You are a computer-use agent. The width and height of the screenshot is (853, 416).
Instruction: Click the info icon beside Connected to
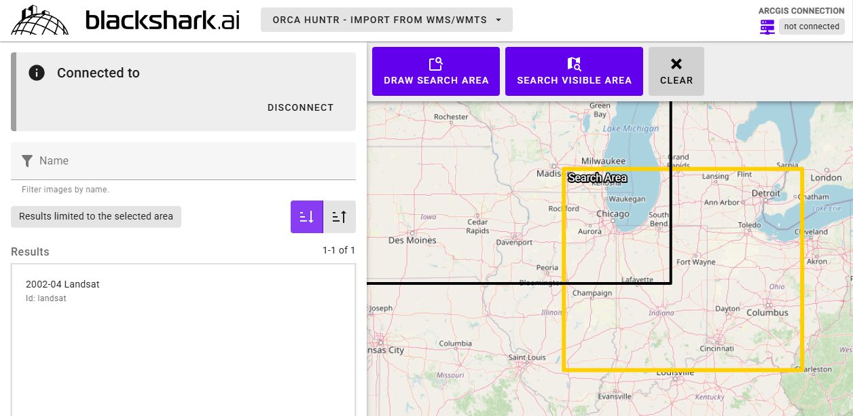pyautogui.click(x=37, y=73)
